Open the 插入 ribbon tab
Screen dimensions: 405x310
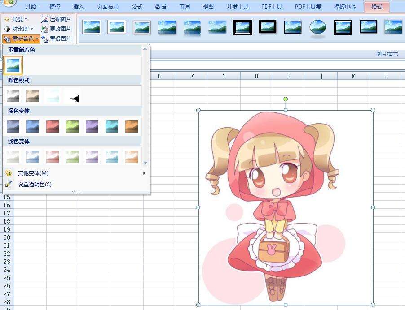[x=78, y=6]
